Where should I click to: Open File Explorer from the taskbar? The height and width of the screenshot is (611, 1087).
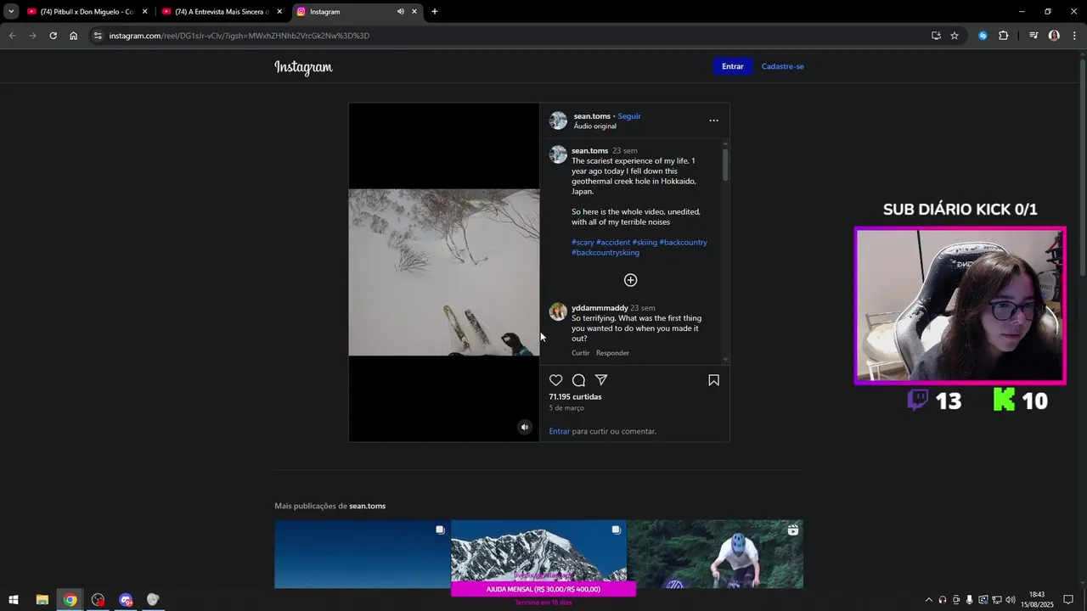[42, 600]
